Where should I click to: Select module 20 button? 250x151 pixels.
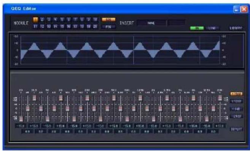pos(95,27)
